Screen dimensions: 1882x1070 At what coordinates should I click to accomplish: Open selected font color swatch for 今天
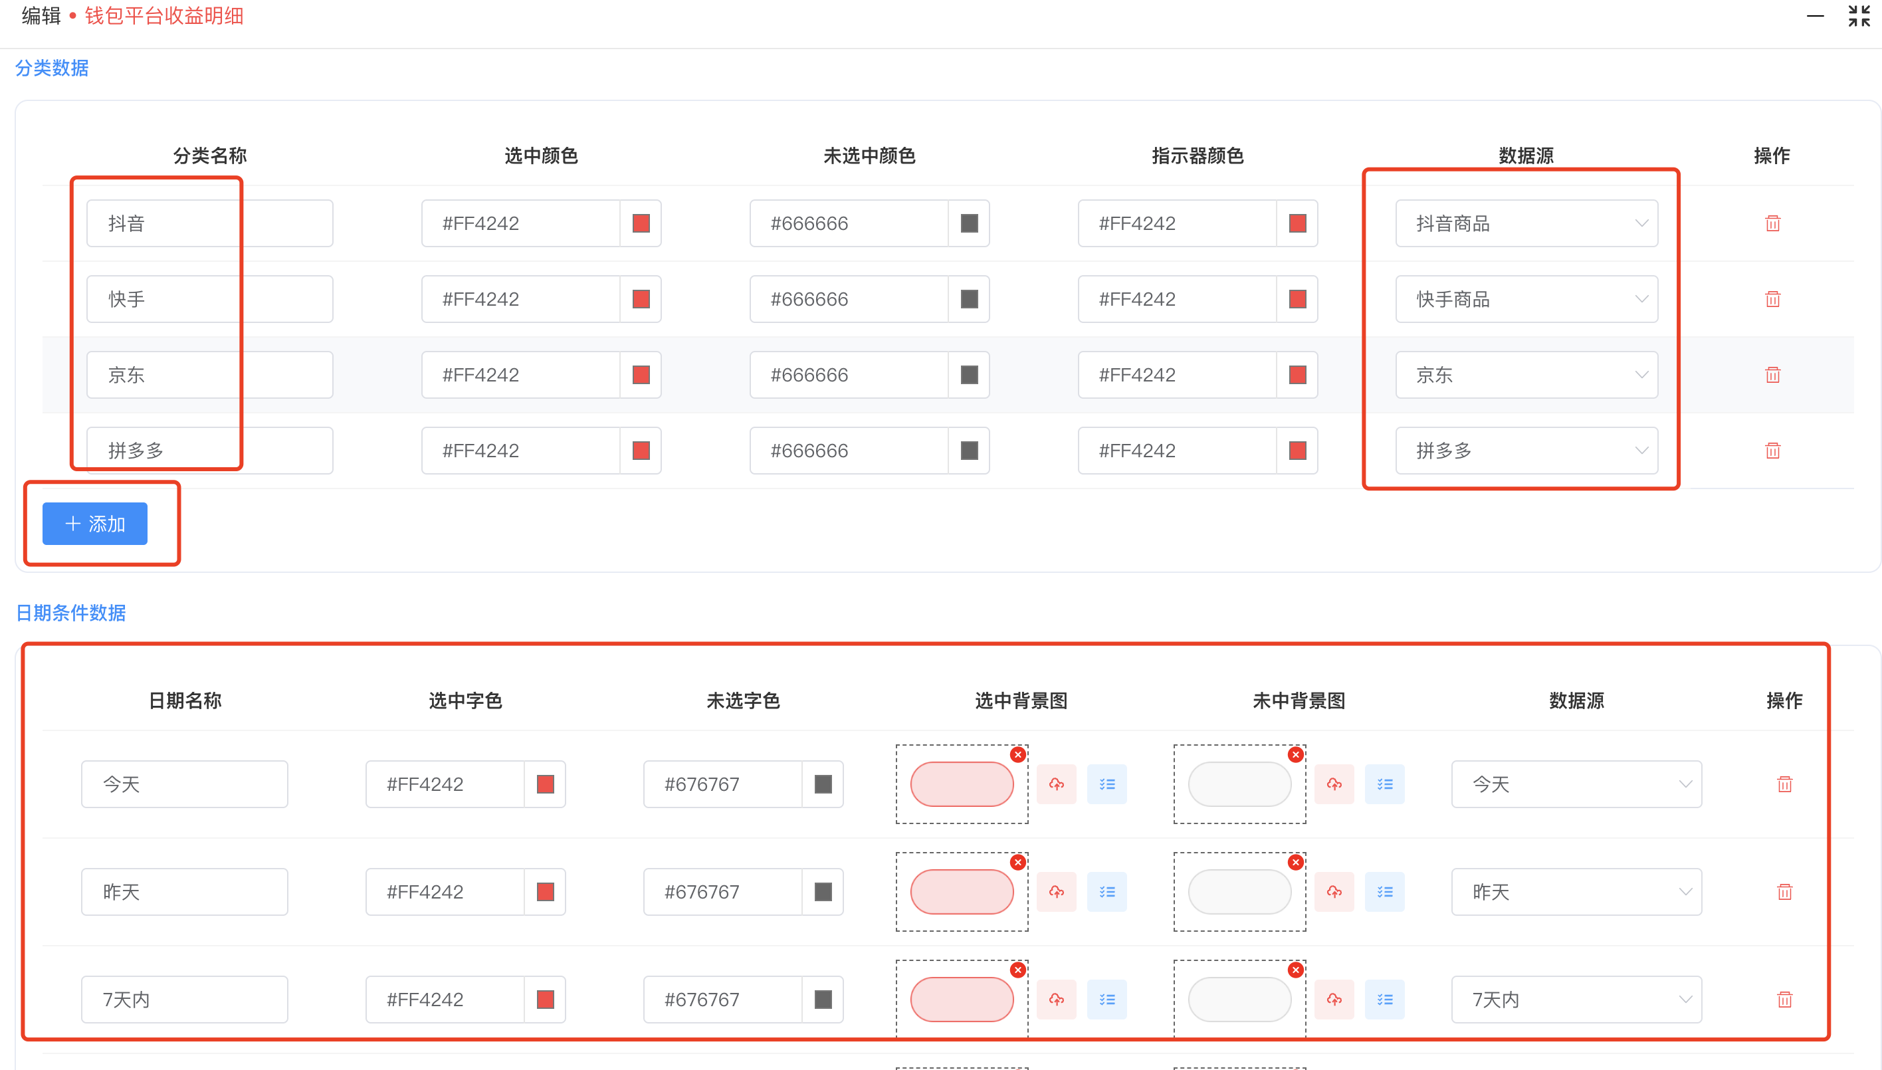[x=546, y=784]
